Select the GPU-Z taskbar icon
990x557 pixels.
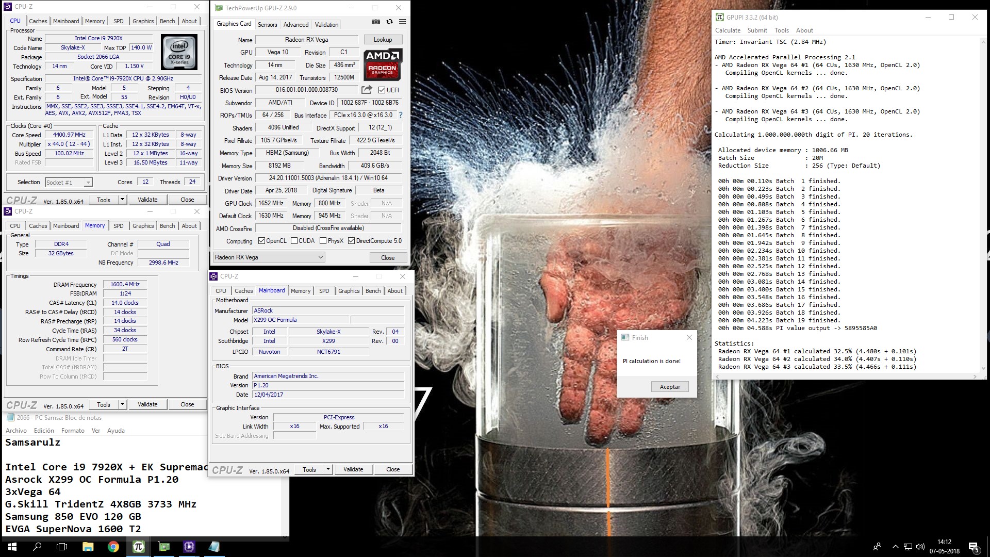coord(163,547)
